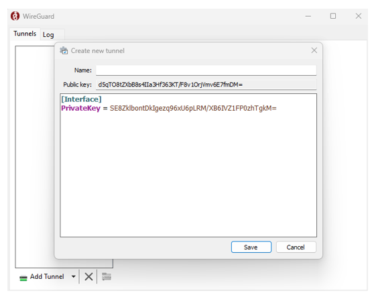Cancel the new tunnel dialog
370x293 pixels.
click(x=296, y=247)
